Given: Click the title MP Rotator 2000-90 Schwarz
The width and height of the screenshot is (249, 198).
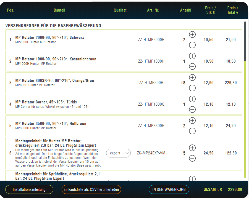Looking at the screenshot, I should point(49,38).
